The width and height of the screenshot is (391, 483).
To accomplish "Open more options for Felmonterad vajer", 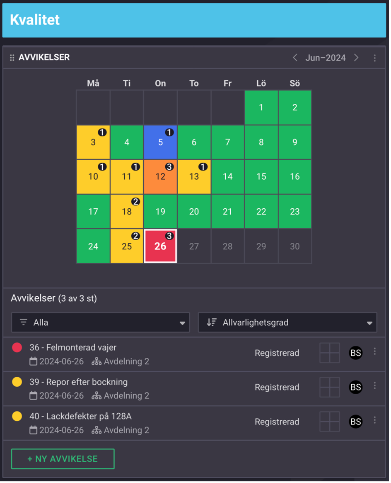I will 375,352.
